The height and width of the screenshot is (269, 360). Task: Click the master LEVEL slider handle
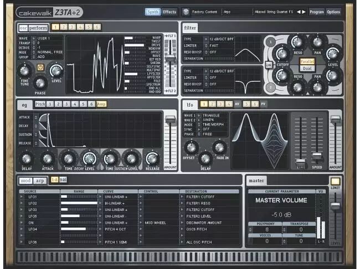pyautogui.click(x=335, y=205)
